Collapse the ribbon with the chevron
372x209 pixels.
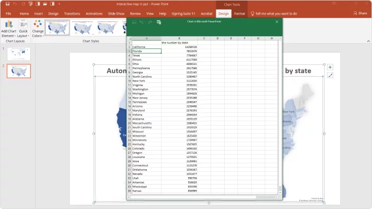tap(368, 41)
